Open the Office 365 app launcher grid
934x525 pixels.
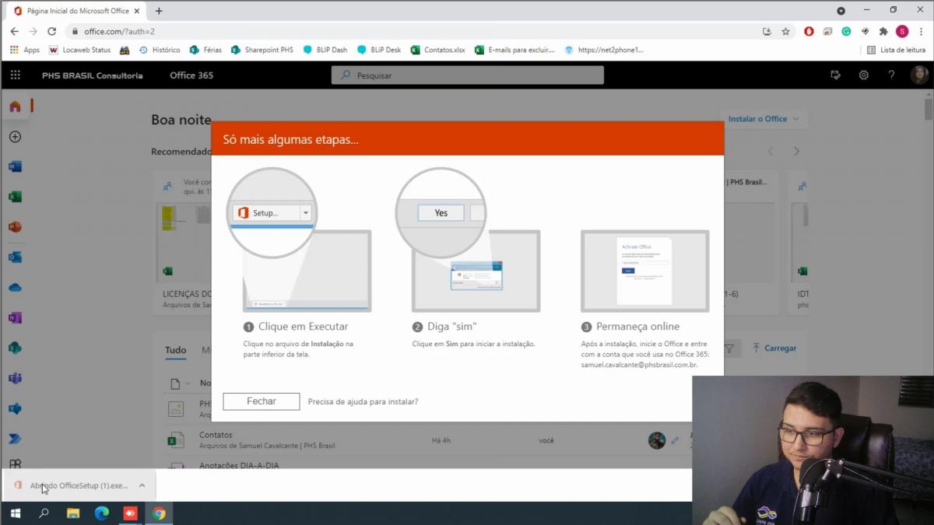tap(16, 75)
